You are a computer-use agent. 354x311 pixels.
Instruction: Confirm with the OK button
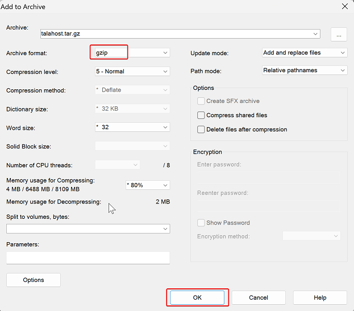[197, 298]
